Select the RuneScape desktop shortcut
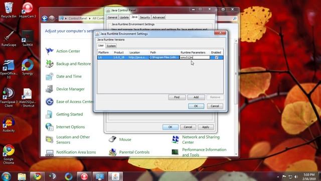321x181 pixels. (x=9, y=38)
